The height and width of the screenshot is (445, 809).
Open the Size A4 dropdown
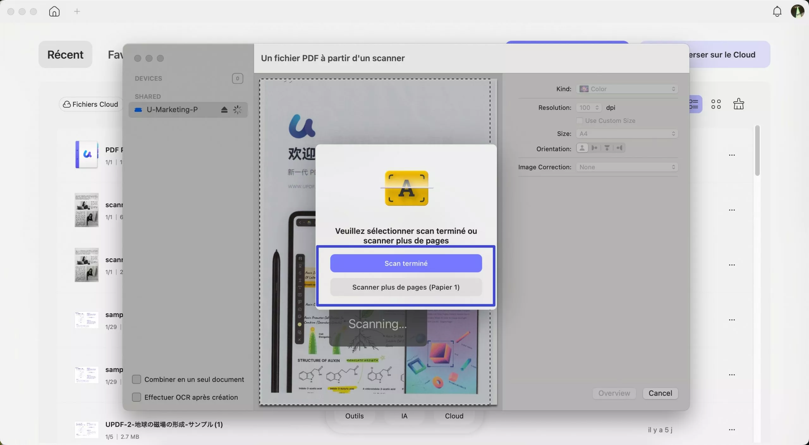[626, 134]
